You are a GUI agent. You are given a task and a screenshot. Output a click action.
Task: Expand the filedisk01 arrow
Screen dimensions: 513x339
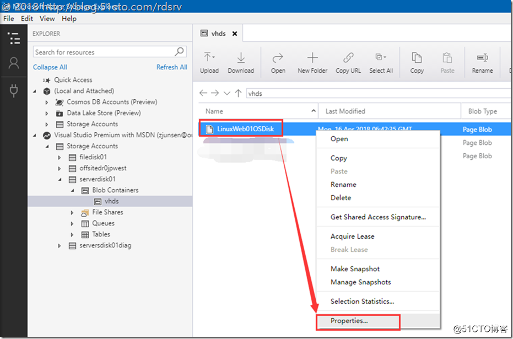60,158
